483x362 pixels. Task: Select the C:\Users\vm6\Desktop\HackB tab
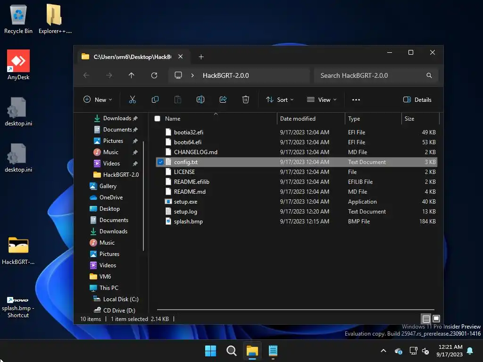[133, 57]
